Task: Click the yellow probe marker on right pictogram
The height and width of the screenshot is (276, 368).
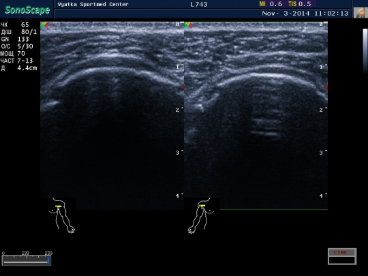Action: point(202,206)
